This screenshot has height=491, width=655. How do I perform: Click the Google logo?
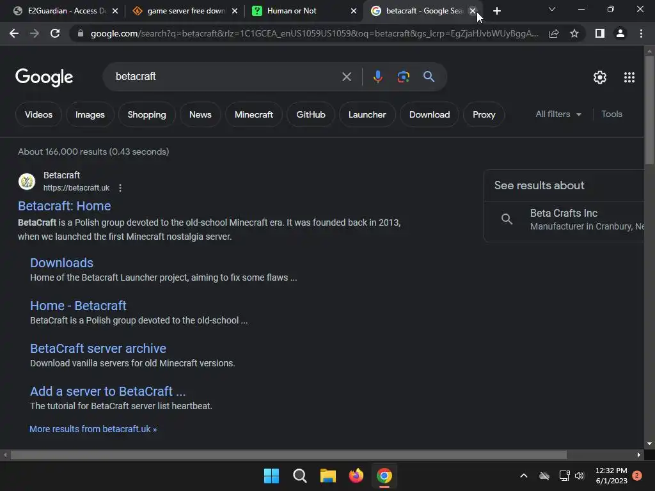point(44,77)
